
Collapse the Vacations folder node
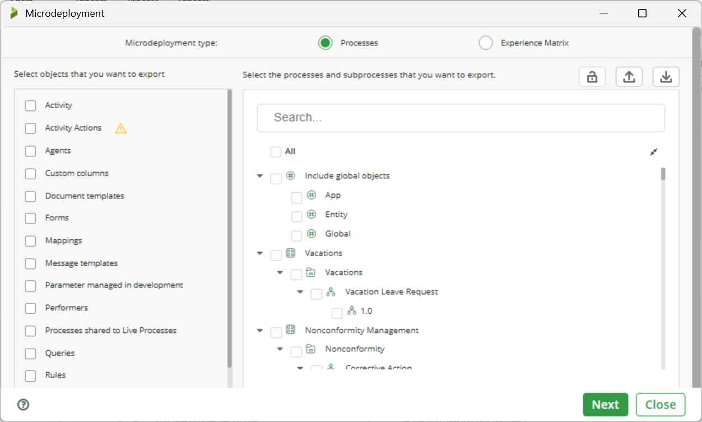coord(280,272)
